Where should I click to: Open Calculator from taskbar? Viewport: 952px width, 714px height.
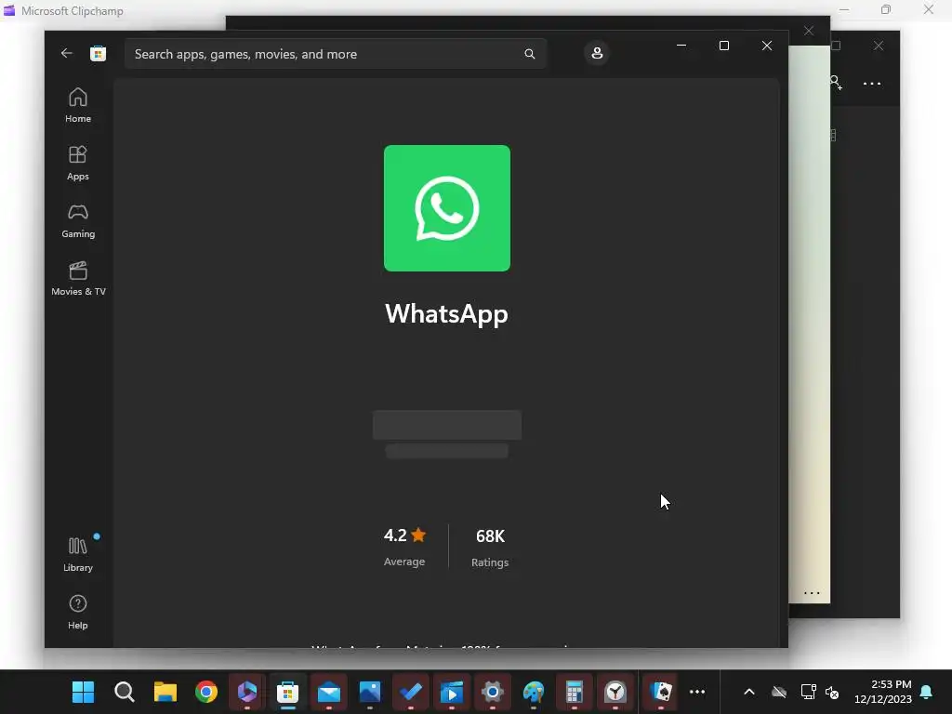click(575, 692)
